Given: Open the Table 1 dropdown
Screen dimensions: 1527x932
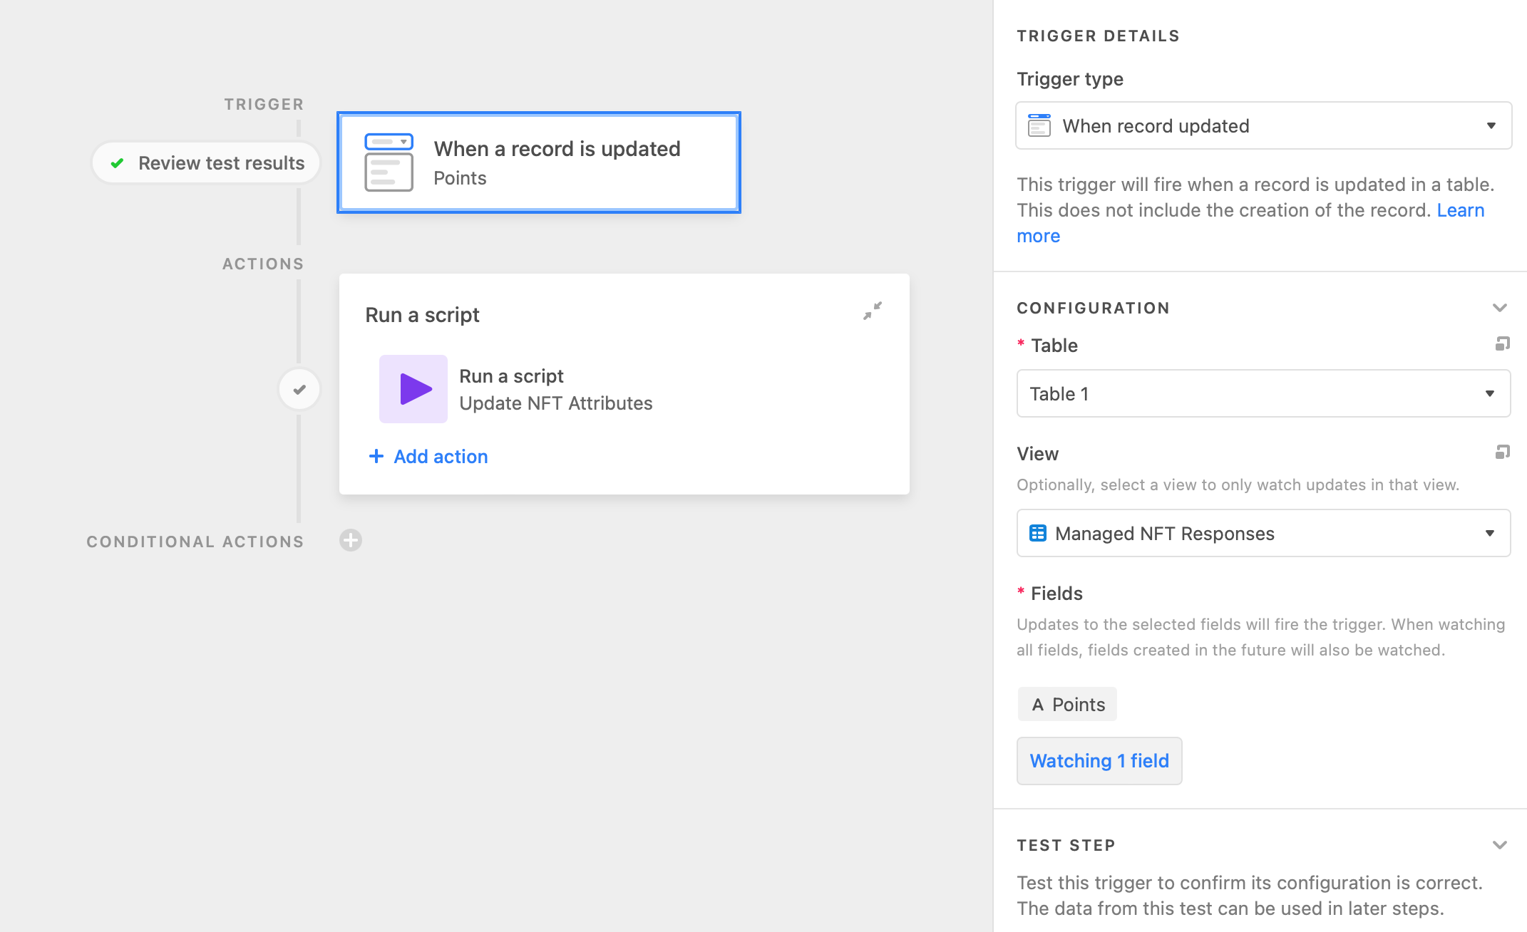Looking at the screenshot, I should (1263, 394).
